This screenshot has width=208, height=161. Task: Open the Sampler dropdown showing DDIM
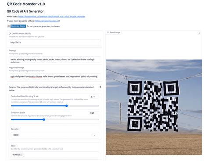click(55, 135)
